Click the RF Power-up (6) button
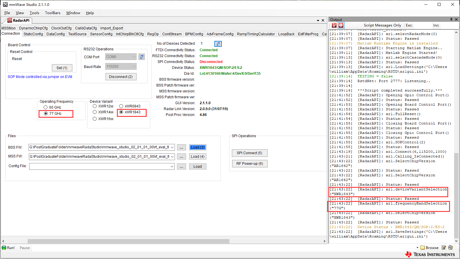 [x=250, y=164]
